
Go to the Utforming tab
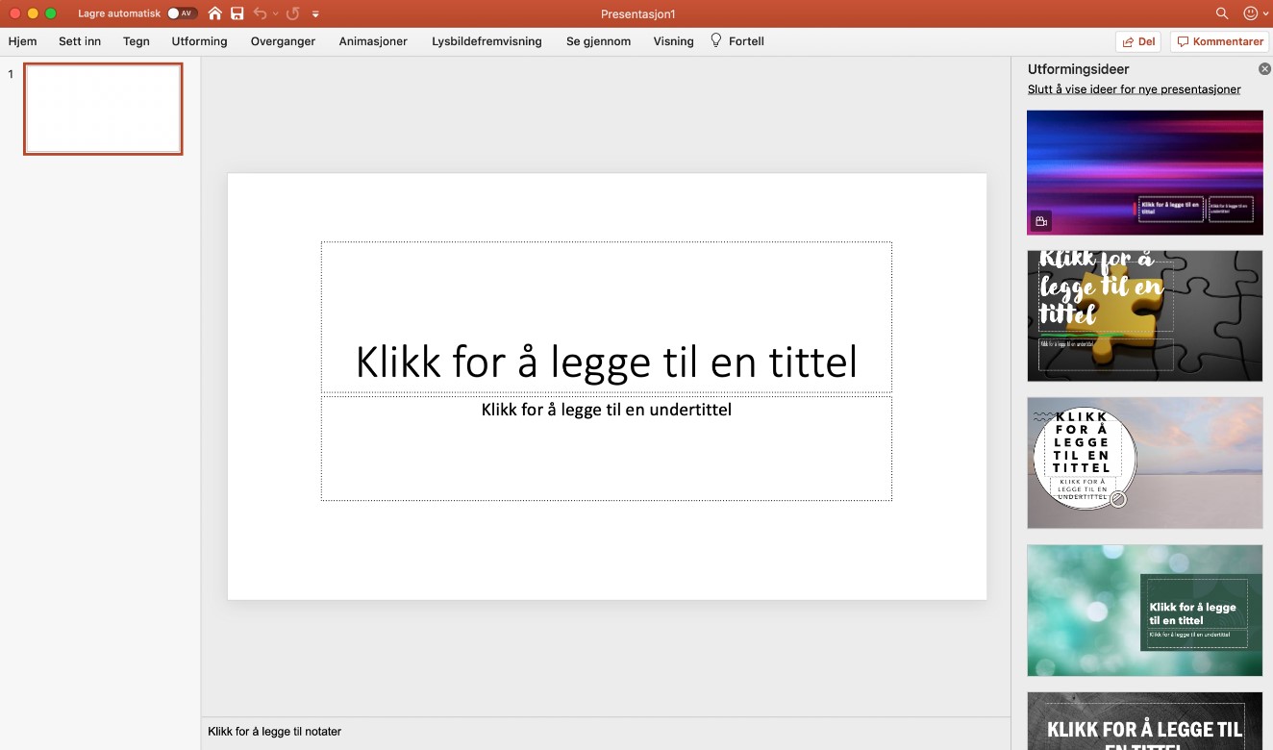pyautogui.click(x=200, y=41)
